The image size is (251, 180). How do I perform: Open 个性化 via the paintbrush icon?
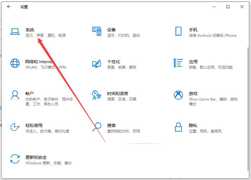(x=96, y=64)
